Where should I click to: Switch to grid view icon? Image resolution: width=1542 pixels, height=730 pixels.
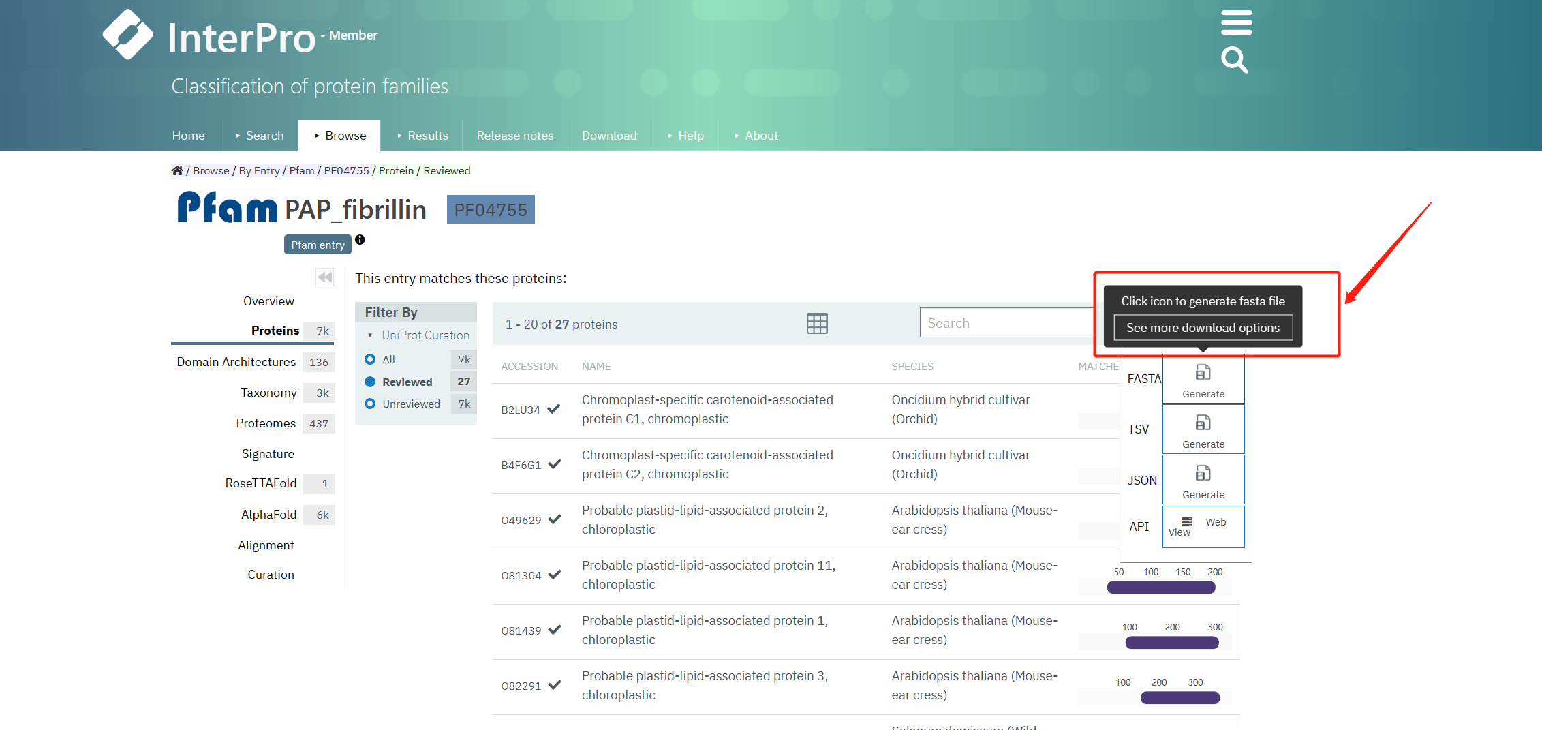[x=817, y=324]
